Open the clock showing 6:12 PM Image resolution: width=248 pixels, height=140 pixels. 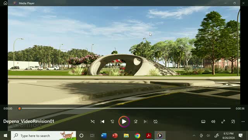[x=229, y=136]
